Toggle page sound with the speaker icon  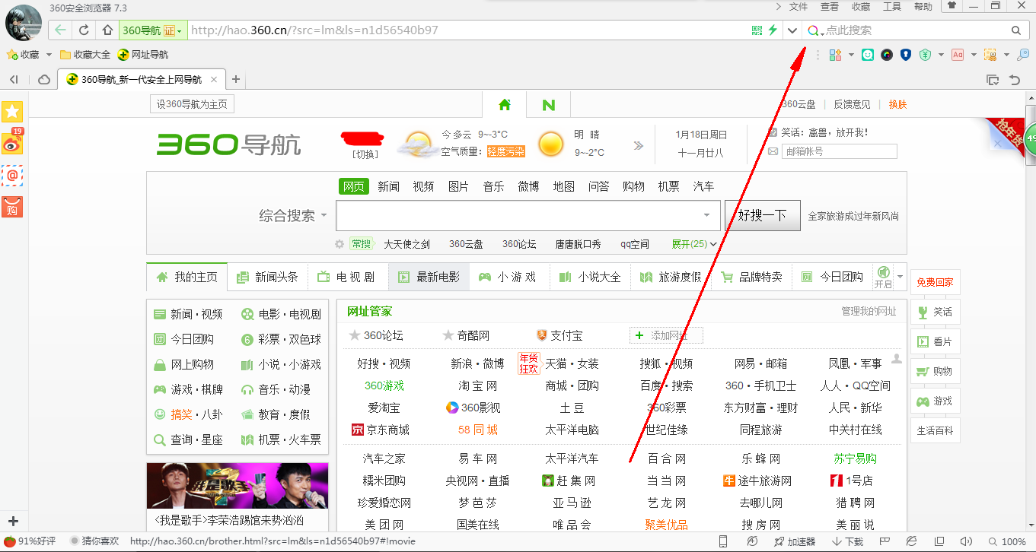tap(967, 541)
